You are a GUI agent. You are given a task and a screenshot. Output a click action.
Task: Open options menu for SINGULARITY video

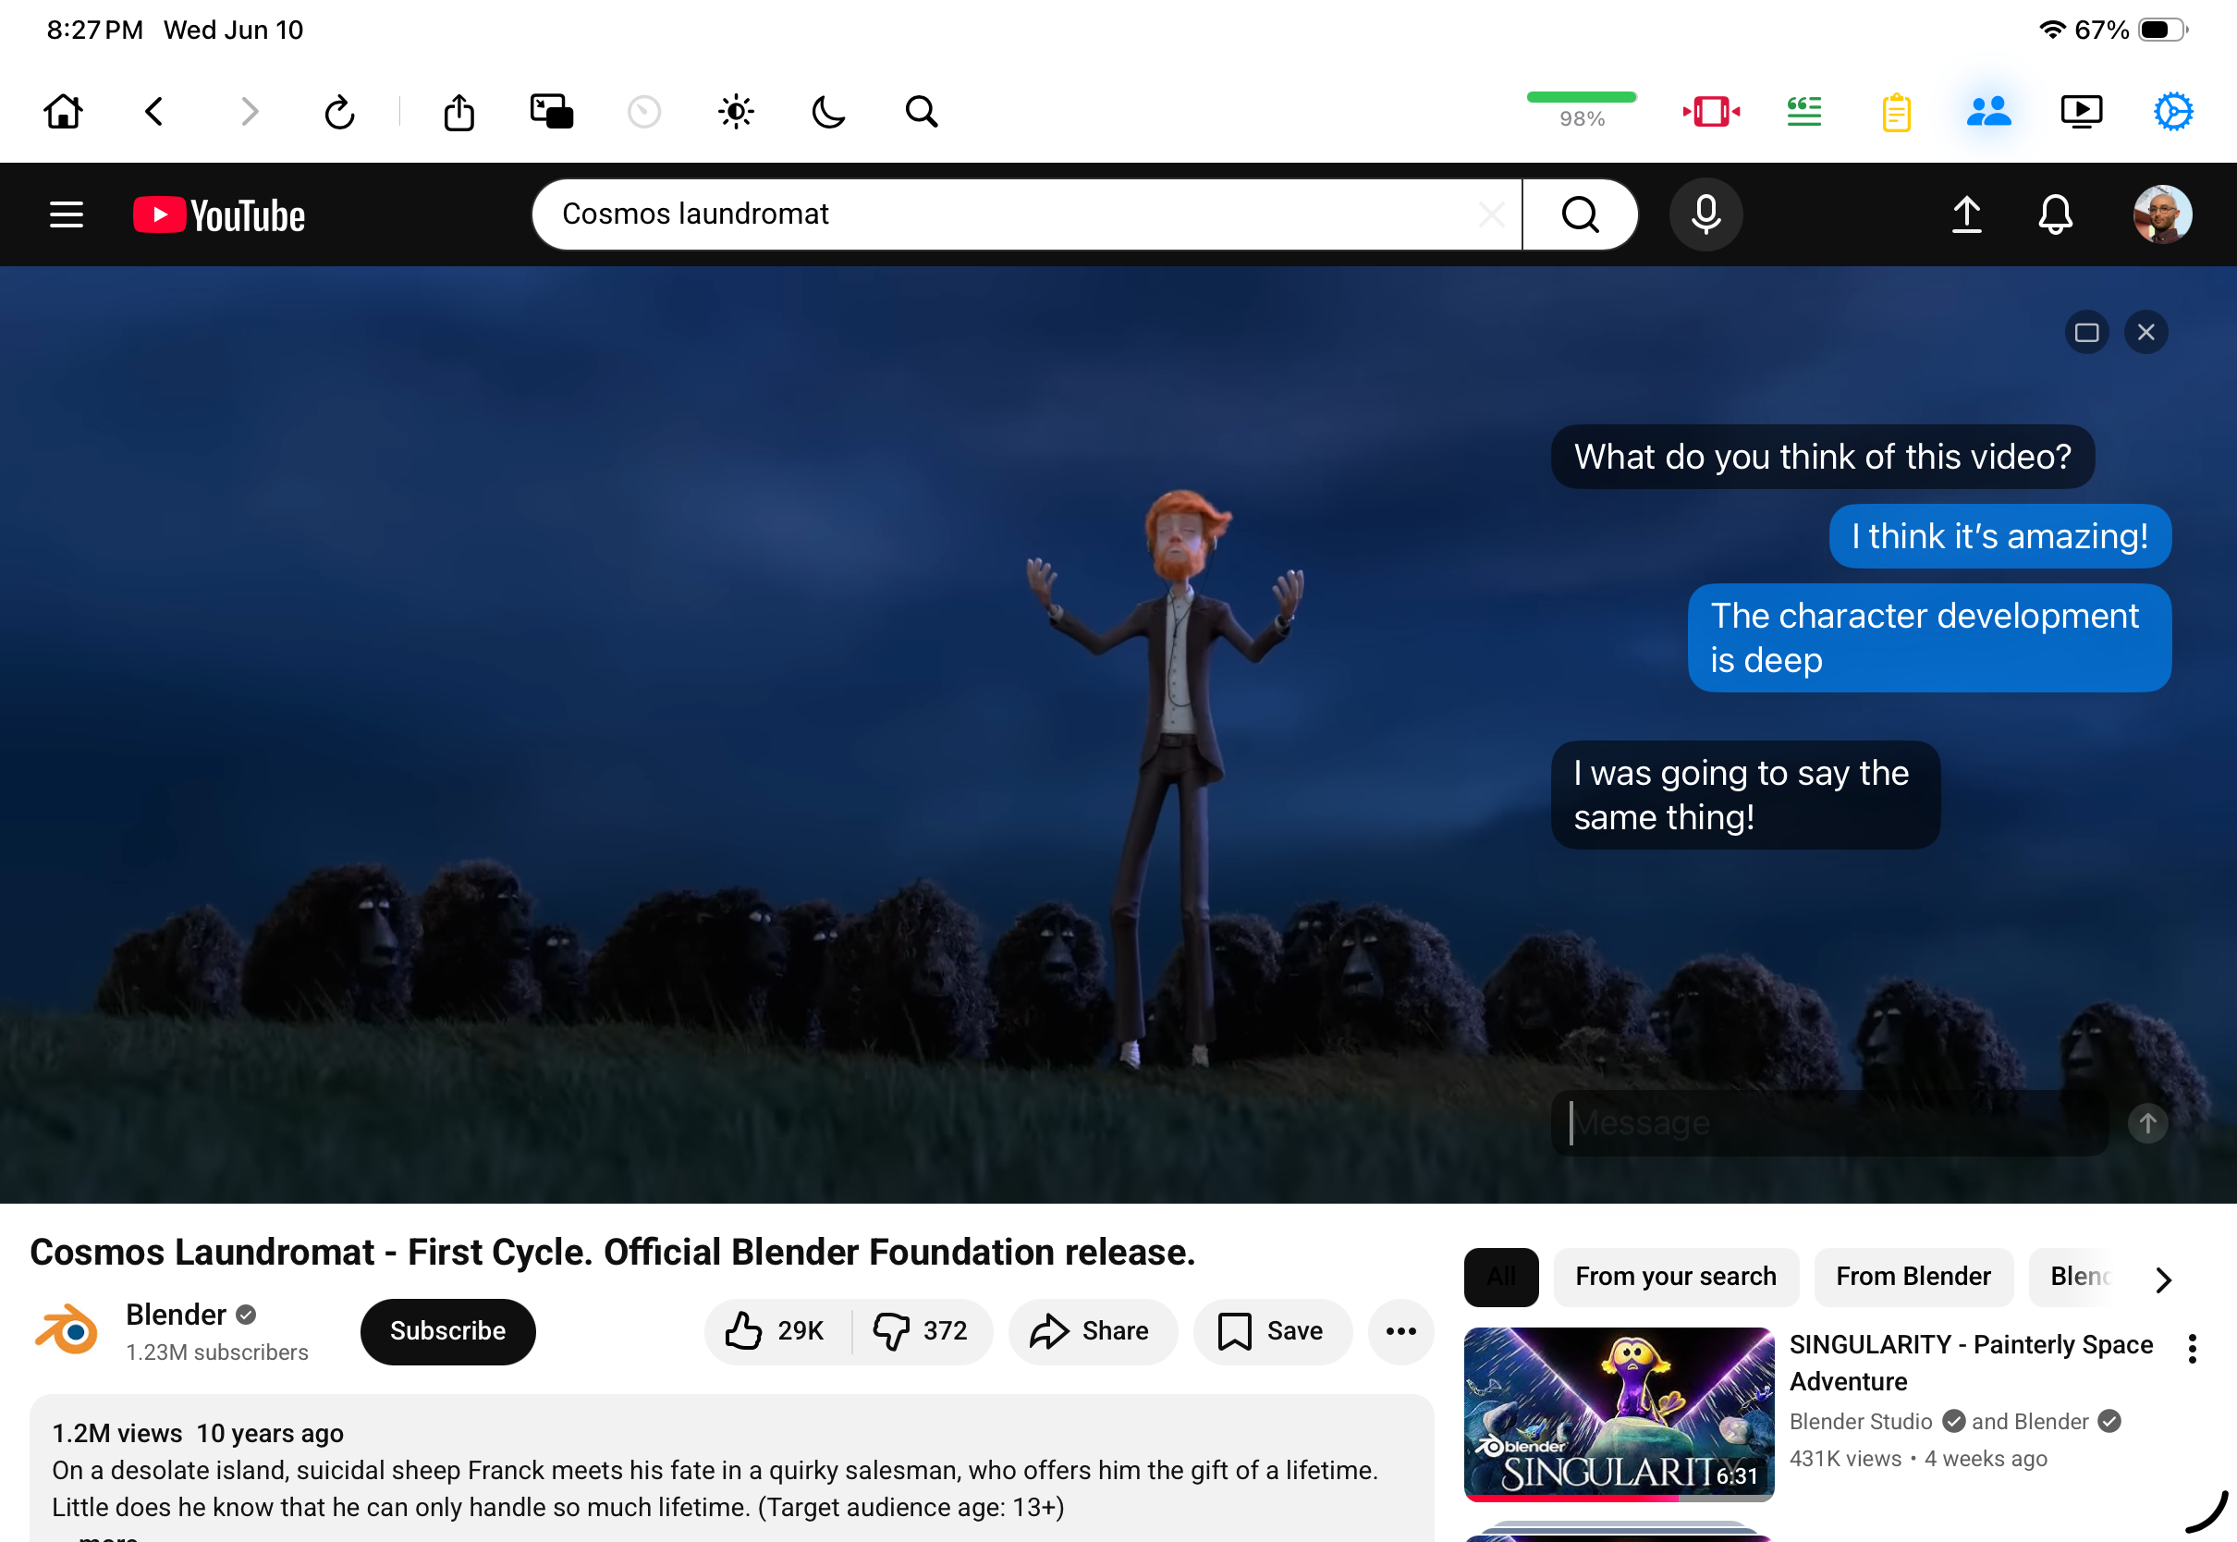pos(2192,1349)
